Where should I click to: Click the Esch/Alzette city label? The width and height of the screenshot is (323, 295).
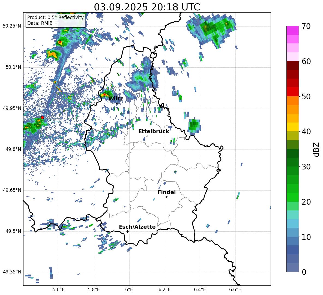137,227
